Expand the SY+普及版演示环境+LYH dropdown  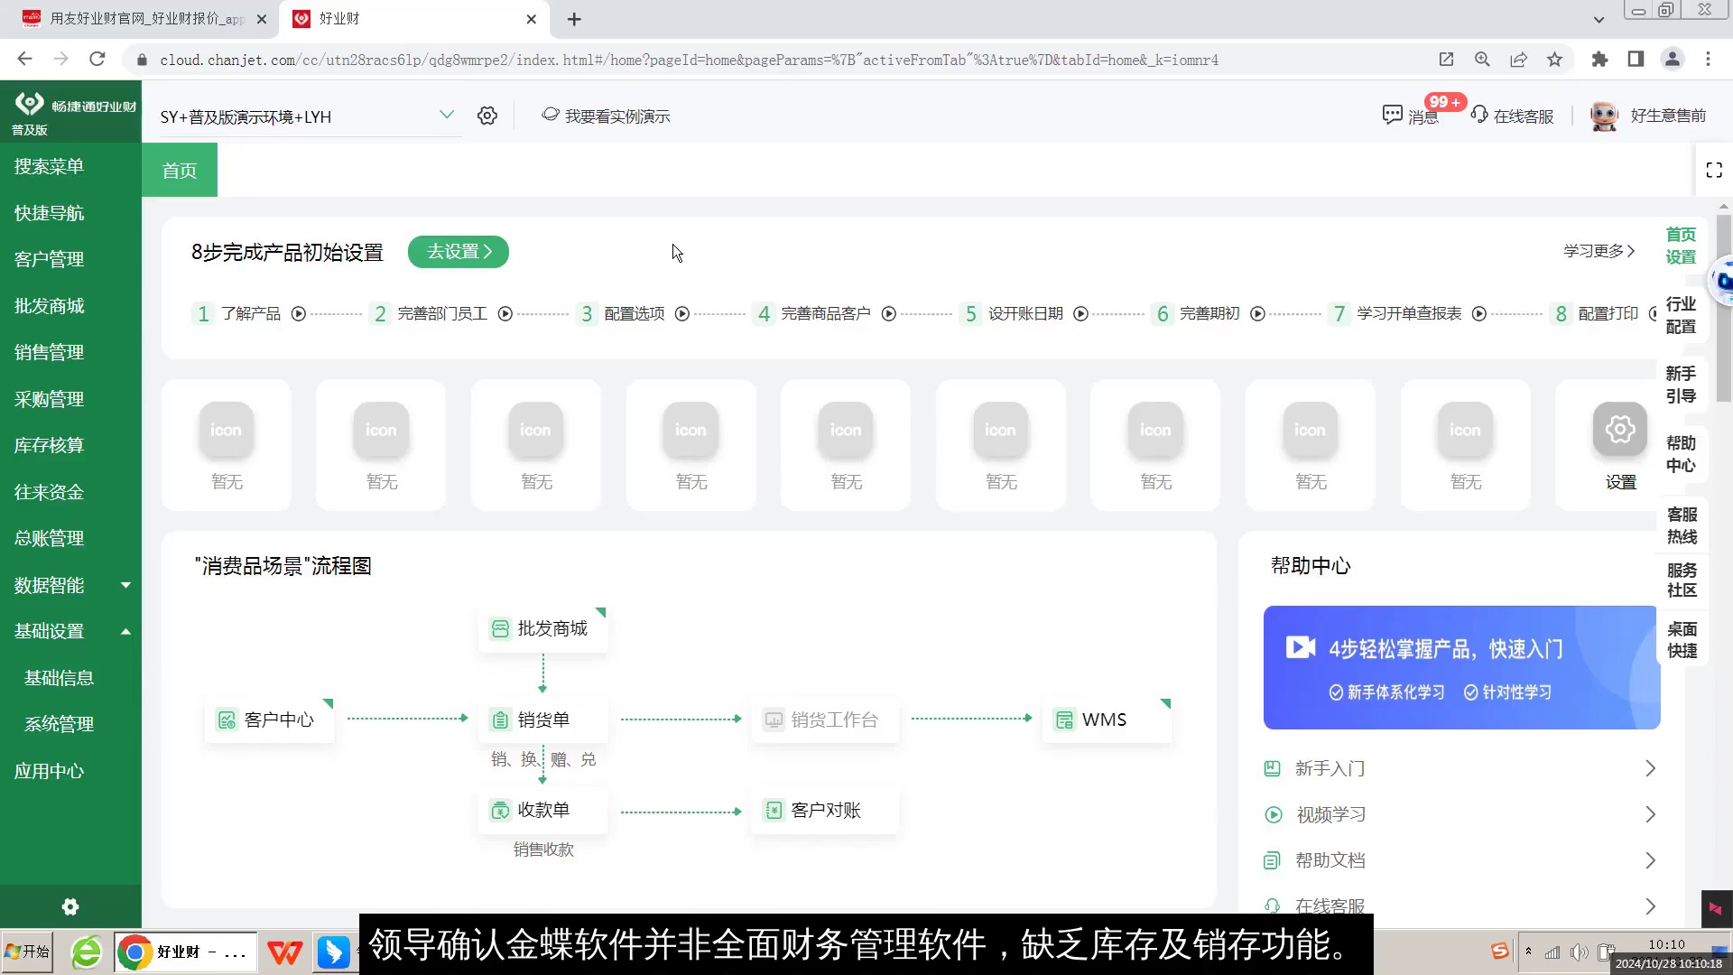tap(448, 115)
